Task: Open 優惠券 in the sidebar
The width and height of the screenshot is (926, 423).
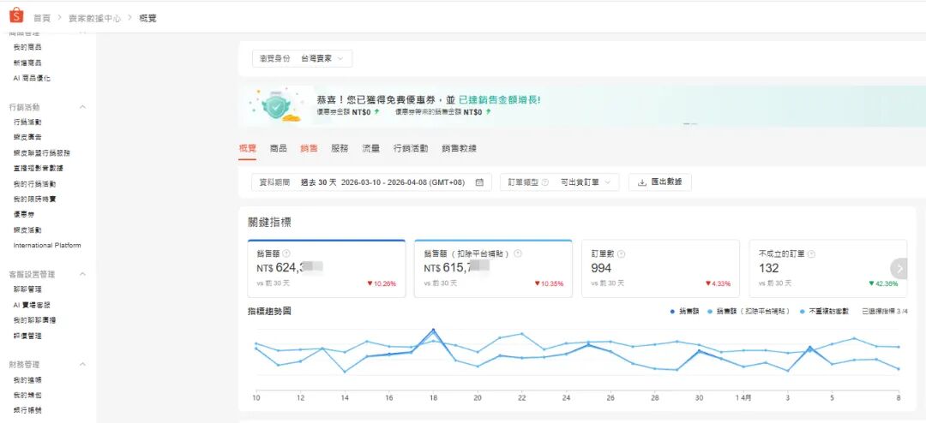Action: (x=24, y=215)
